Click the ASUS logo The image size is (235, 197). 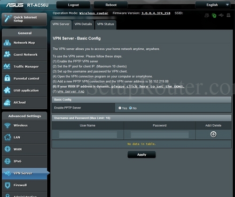pyautogui.click(x=15, y=5)
